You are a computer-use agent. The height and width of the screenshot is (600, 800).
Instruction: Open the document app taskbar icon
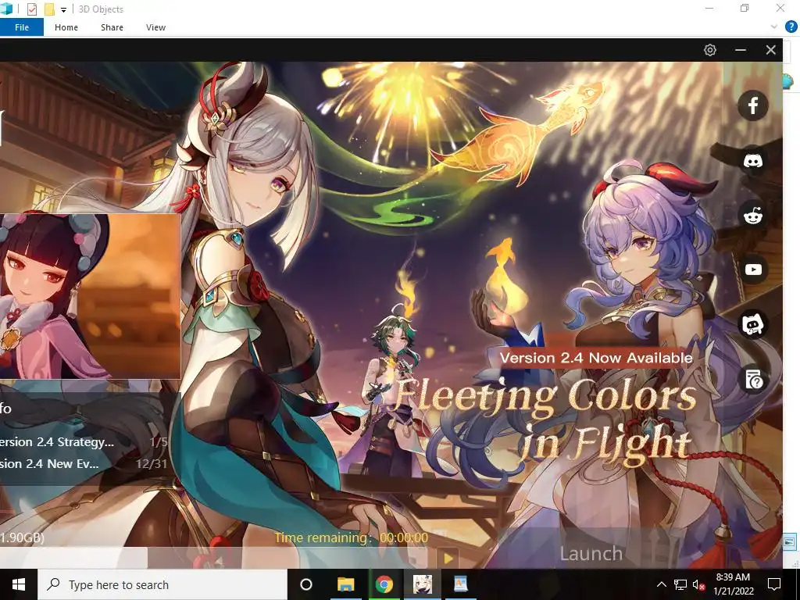point(461,584)
